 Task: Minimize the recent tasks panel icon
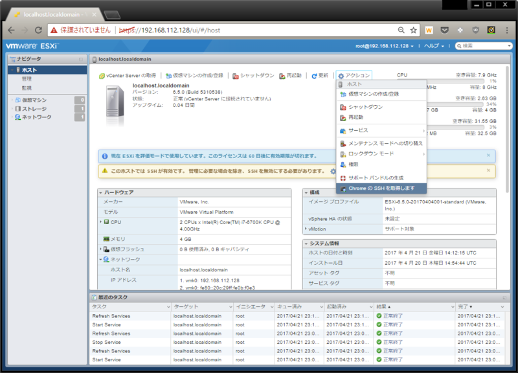click(504, 297)
